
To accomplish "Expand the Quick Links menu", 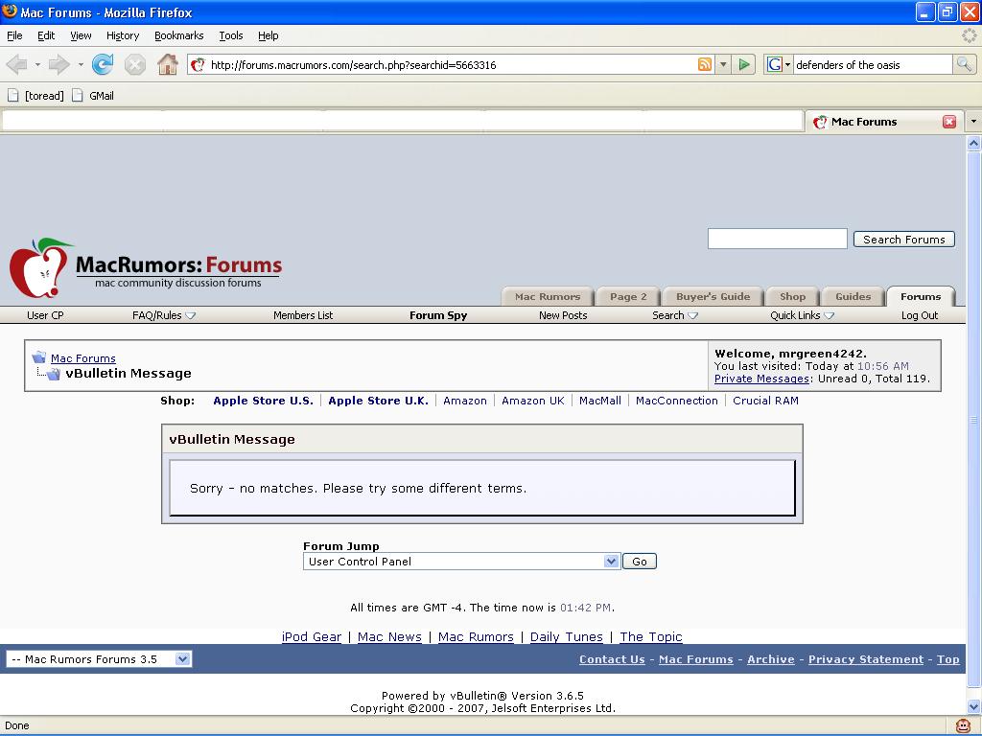I will coord(802,315).
